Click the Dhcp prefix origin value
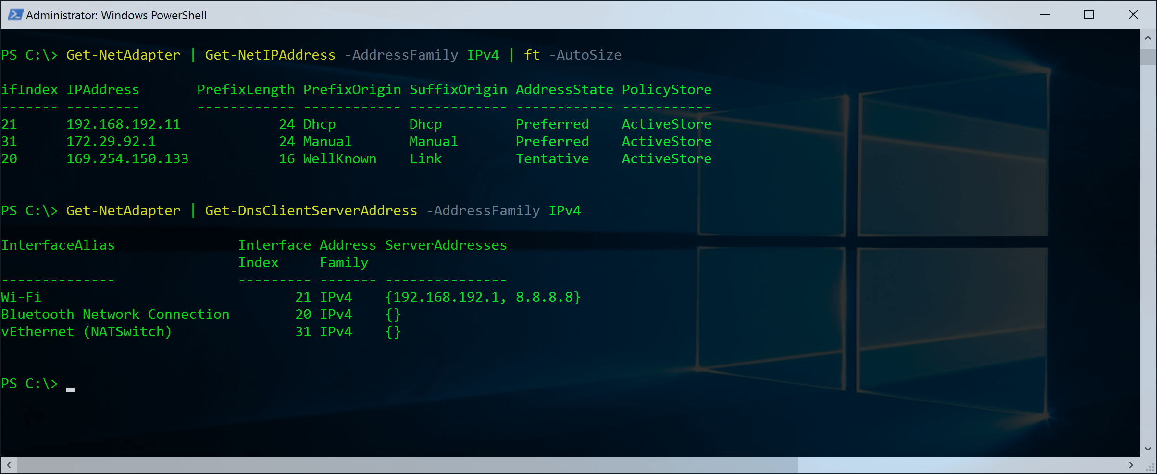The height and width of the screenshot is (474, 1157). [320, 124]
